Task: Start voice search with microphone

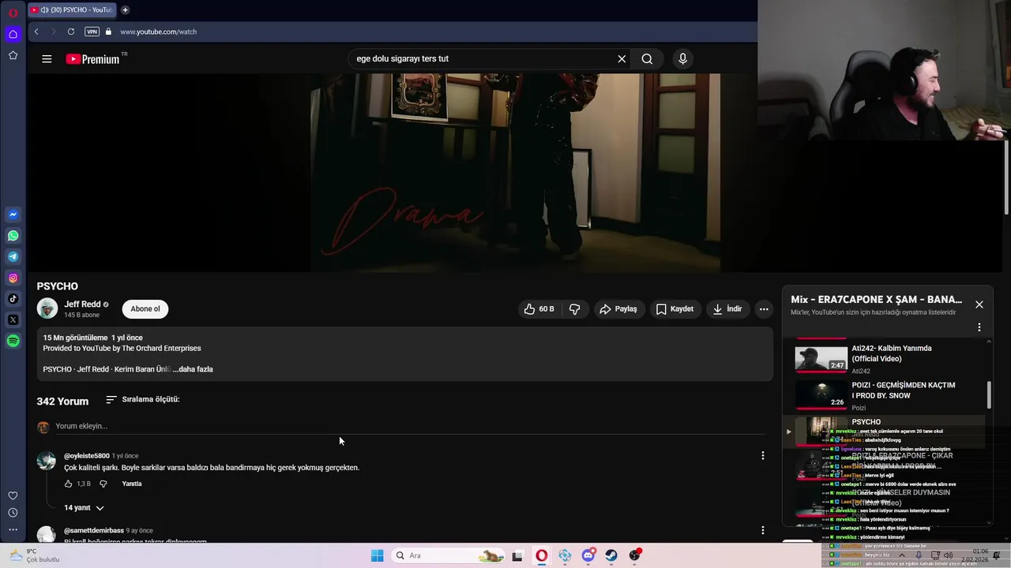Action: coord(682,58)
